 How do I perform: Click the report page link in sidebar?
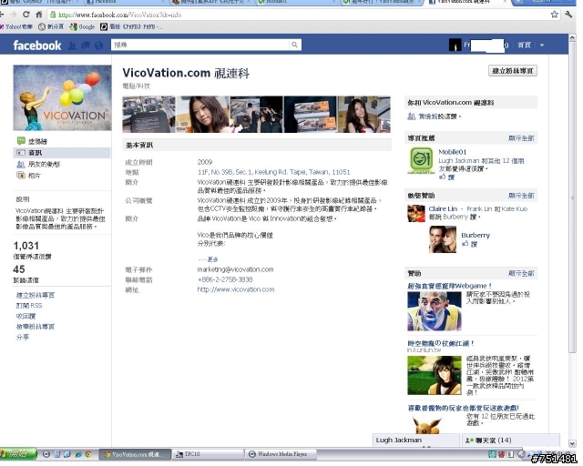click(36, 326)
